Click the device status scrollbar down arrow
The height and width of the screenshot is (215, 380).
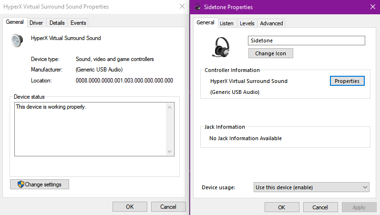[x=170, y=151]
